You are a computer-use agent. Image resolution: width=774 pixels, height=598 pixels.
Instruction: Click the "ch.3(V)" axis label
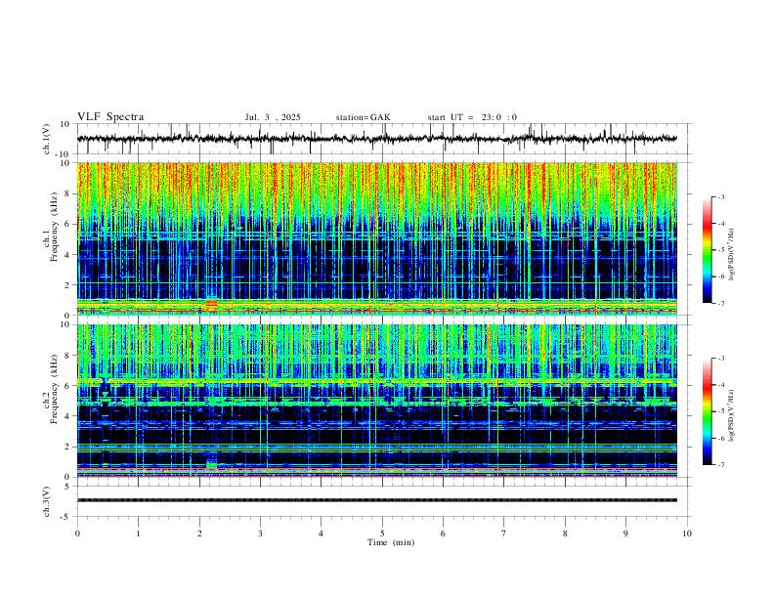click(x=47, y=501)
